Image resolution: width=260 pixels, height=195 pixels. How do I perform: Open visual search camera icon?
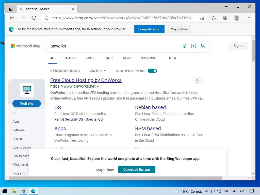[x=194, y=46]
